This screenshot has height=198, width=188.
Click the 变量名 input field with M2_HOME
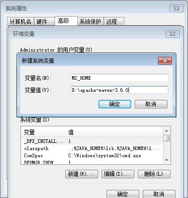point(120,78)
